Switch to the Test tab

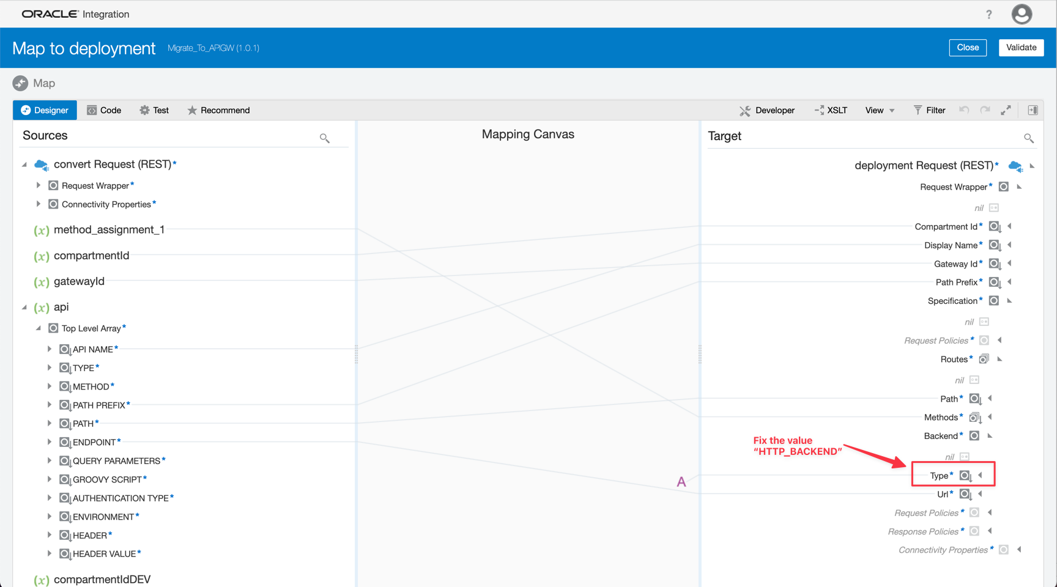tap(154, 110)
